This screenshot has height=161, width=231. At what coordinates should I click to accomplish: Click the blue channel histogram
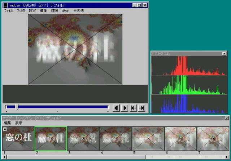pyautogui.click(x=189, y=104)
